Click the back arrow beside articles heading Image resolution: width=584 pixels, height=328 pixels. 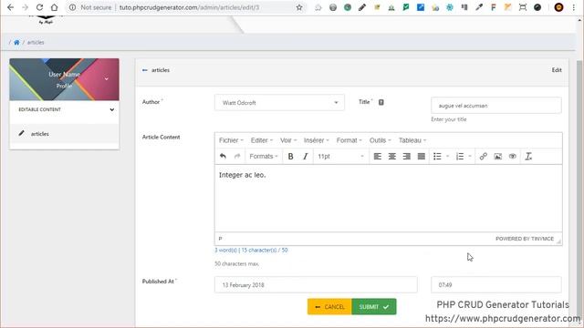pyautogui.click(x=145, y=70)
